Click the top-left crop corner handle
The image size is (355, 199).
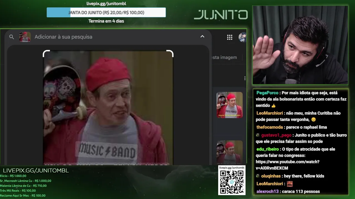[x=46, y=54]
